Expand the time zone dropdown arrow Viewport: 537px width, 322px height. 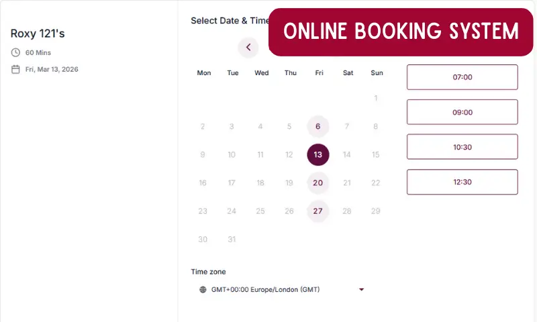click(361, 290)
